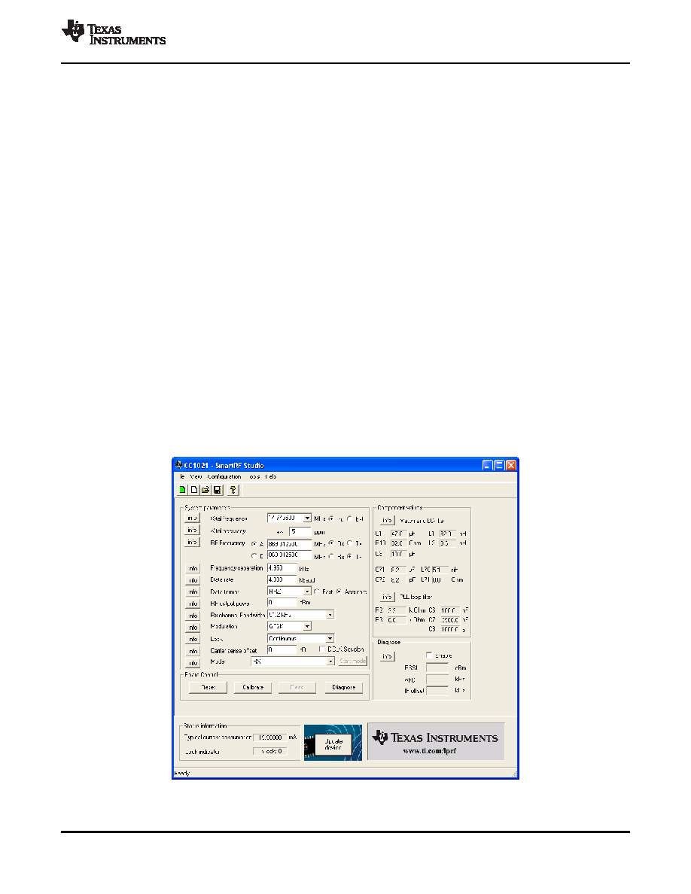Click the yellow help question-mark toolbar icon
This screenshot has width=691, height=894.
click(233, 490)
